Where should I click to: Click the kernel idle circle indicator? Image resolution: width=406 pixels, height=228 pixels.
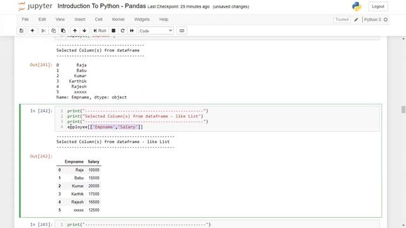(386, 20)
